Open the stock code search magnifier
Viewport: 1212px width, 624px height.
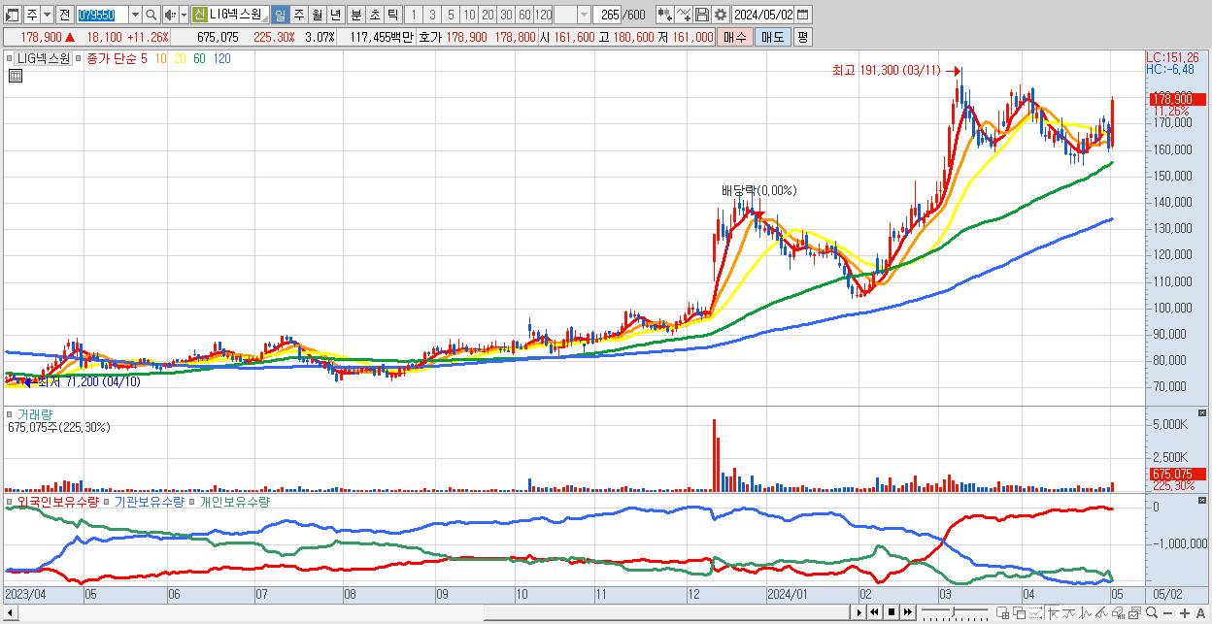[151, 15]
